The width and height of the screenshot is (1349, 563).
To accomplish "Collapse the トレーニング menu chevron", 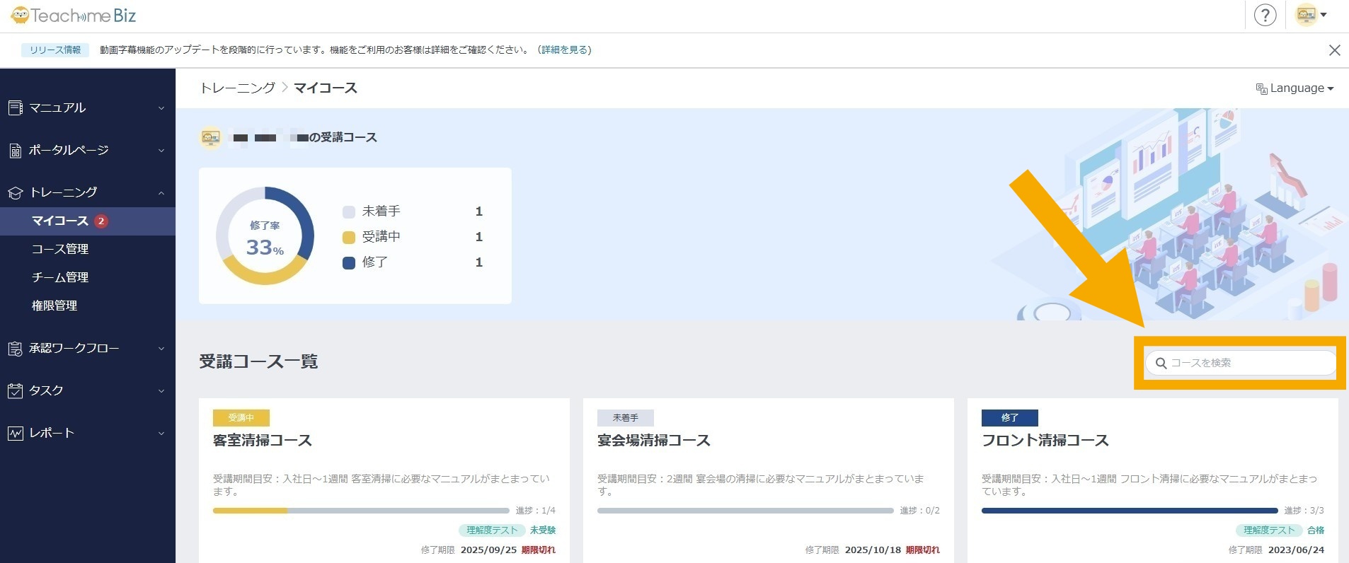I will [x=161, y=192].
